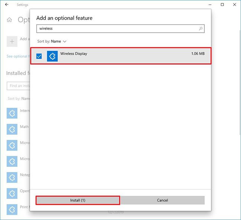This screenshot has height=220, width=241.
Task: Click the magnifier icon in the wireless search box
Action: click(201, 29)
